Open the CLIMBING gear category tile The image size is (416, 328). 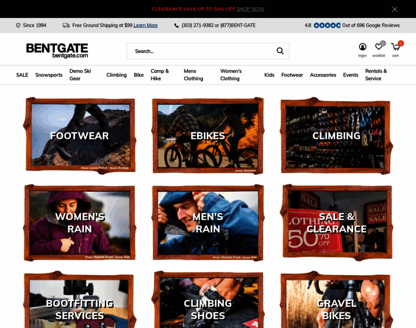pos(336,136)
